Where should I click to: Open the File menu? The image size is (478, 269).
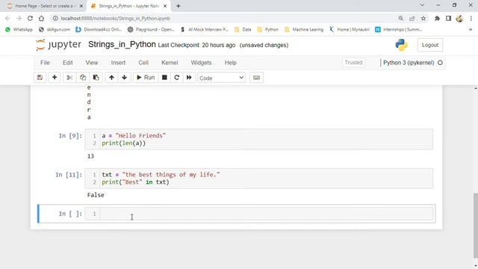click(x=45, y=63)
